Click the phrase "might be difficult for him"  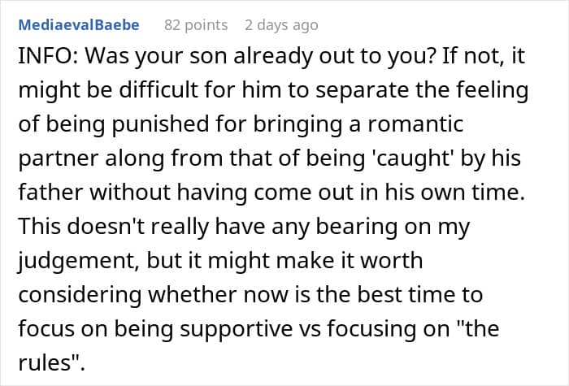[150, 90]
